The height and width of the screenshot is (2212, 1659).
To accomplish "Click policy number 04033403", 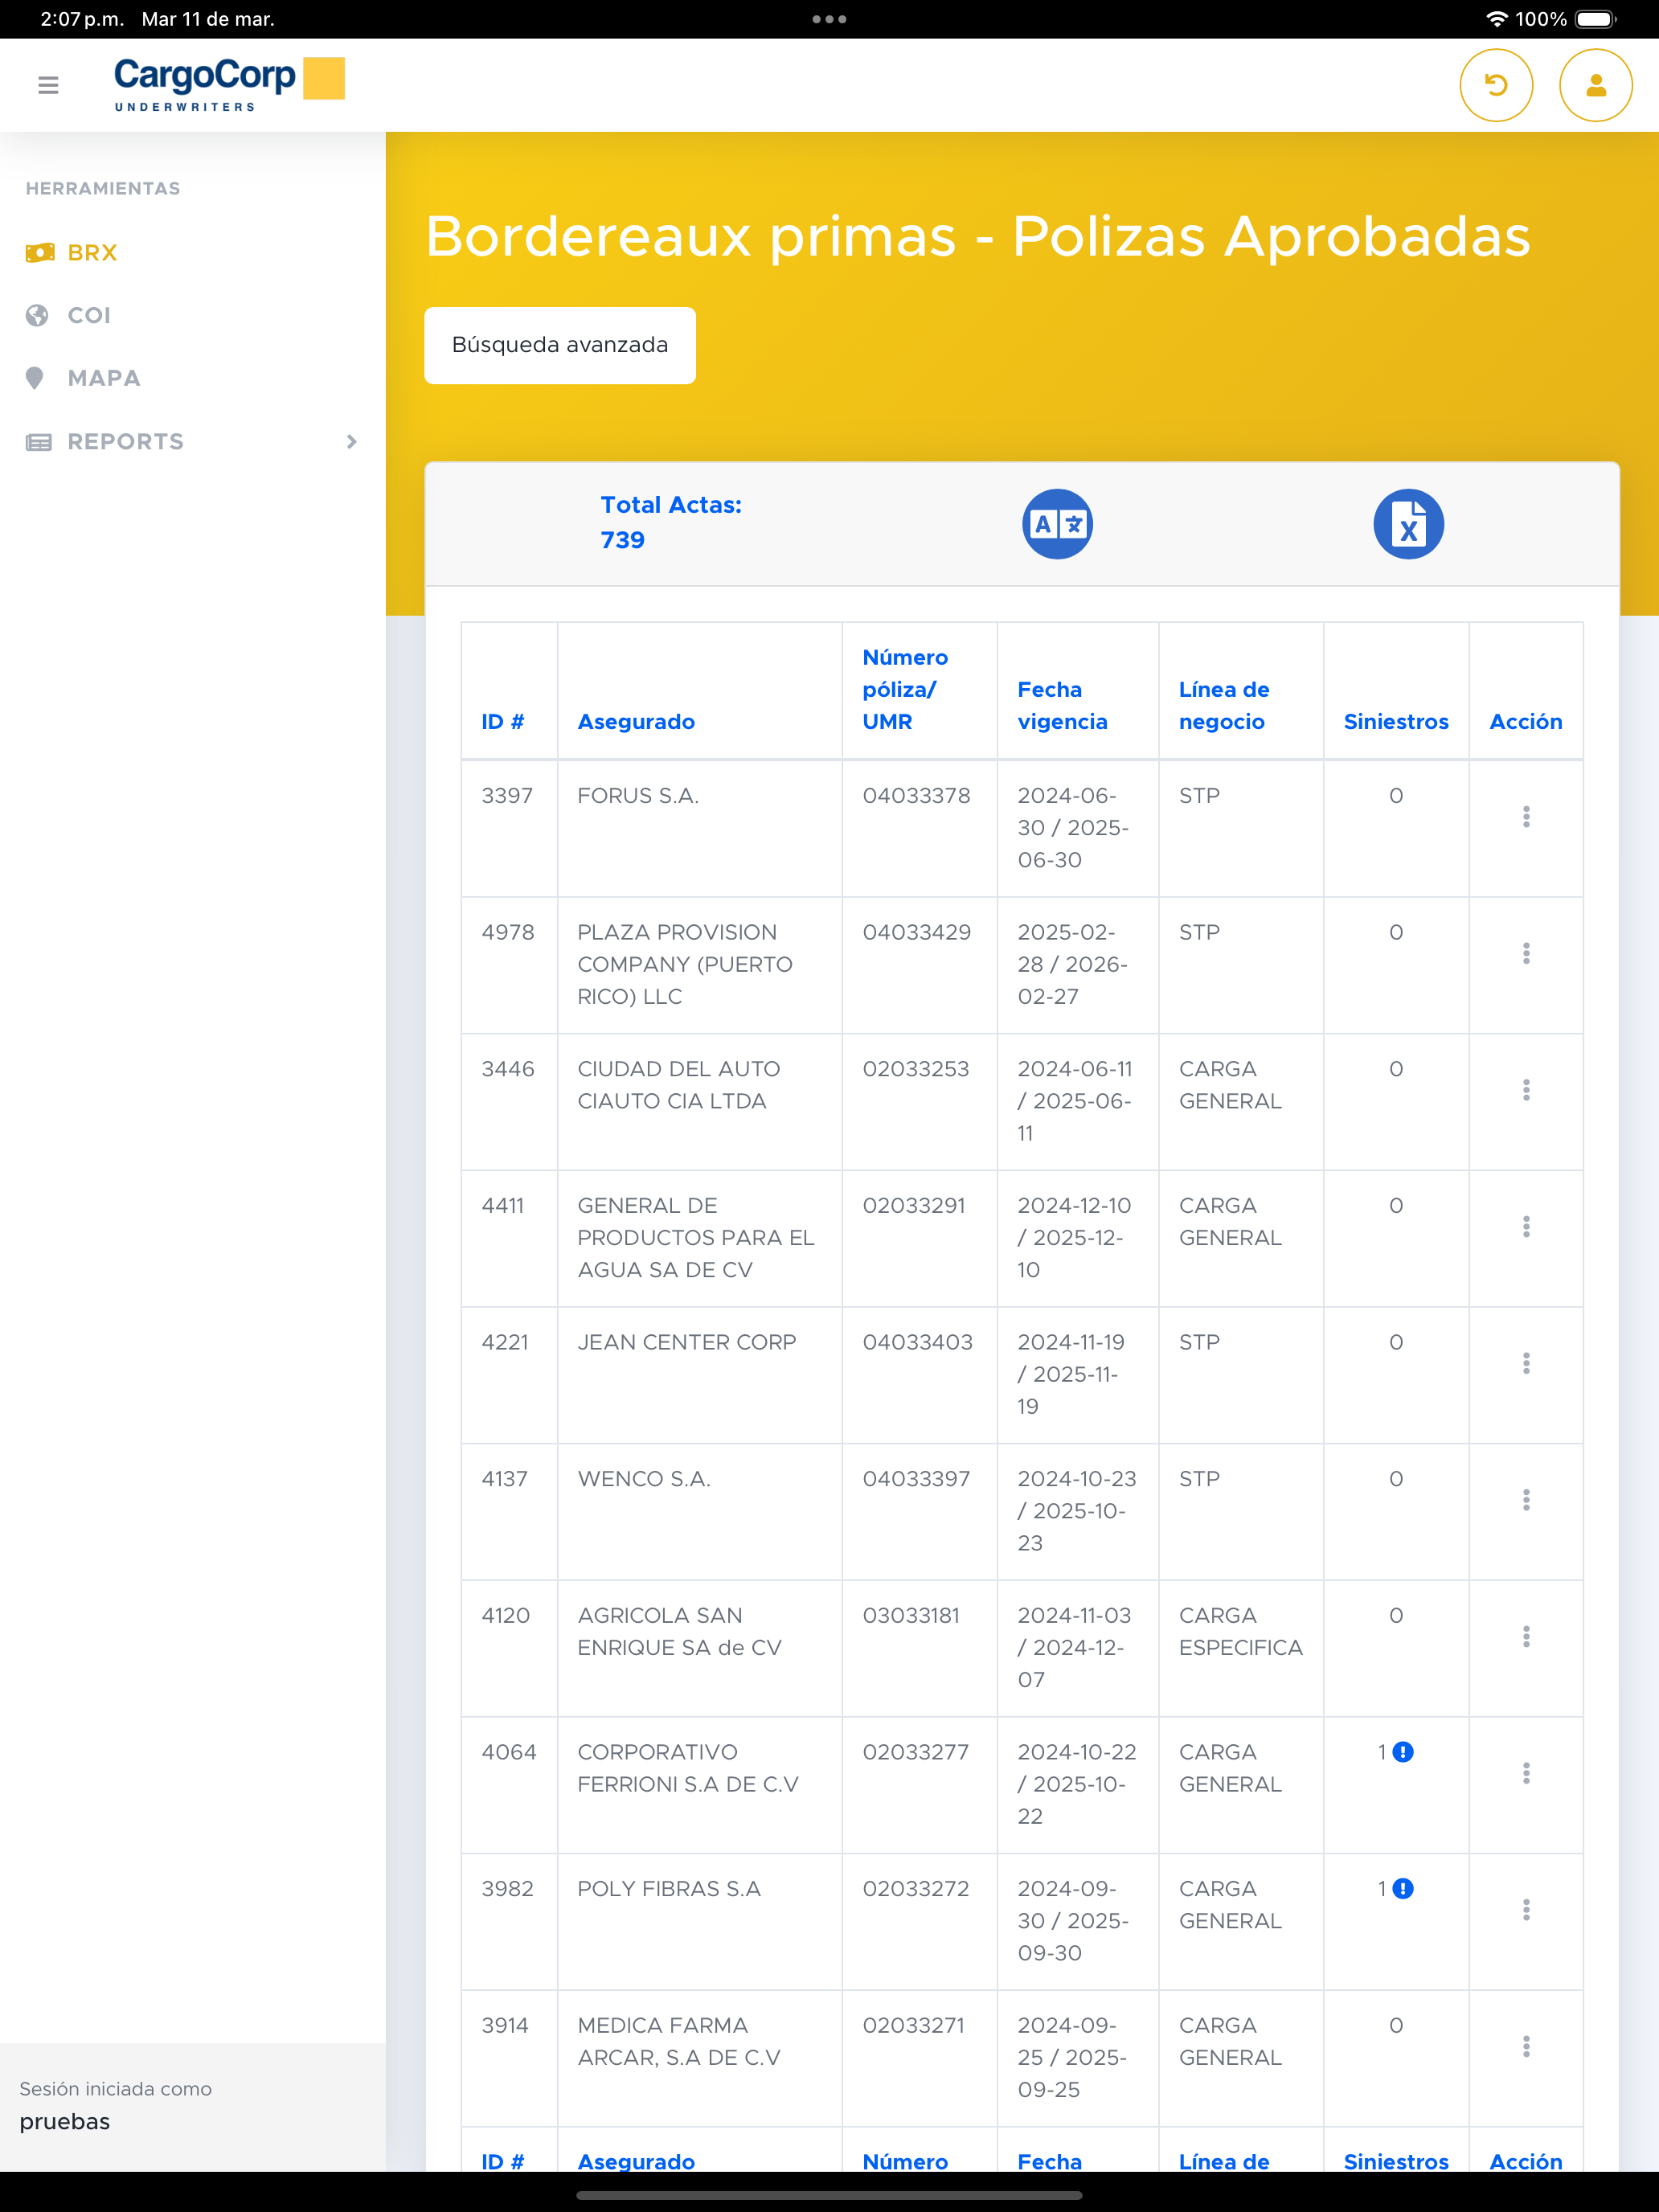I will [917, 1342].
